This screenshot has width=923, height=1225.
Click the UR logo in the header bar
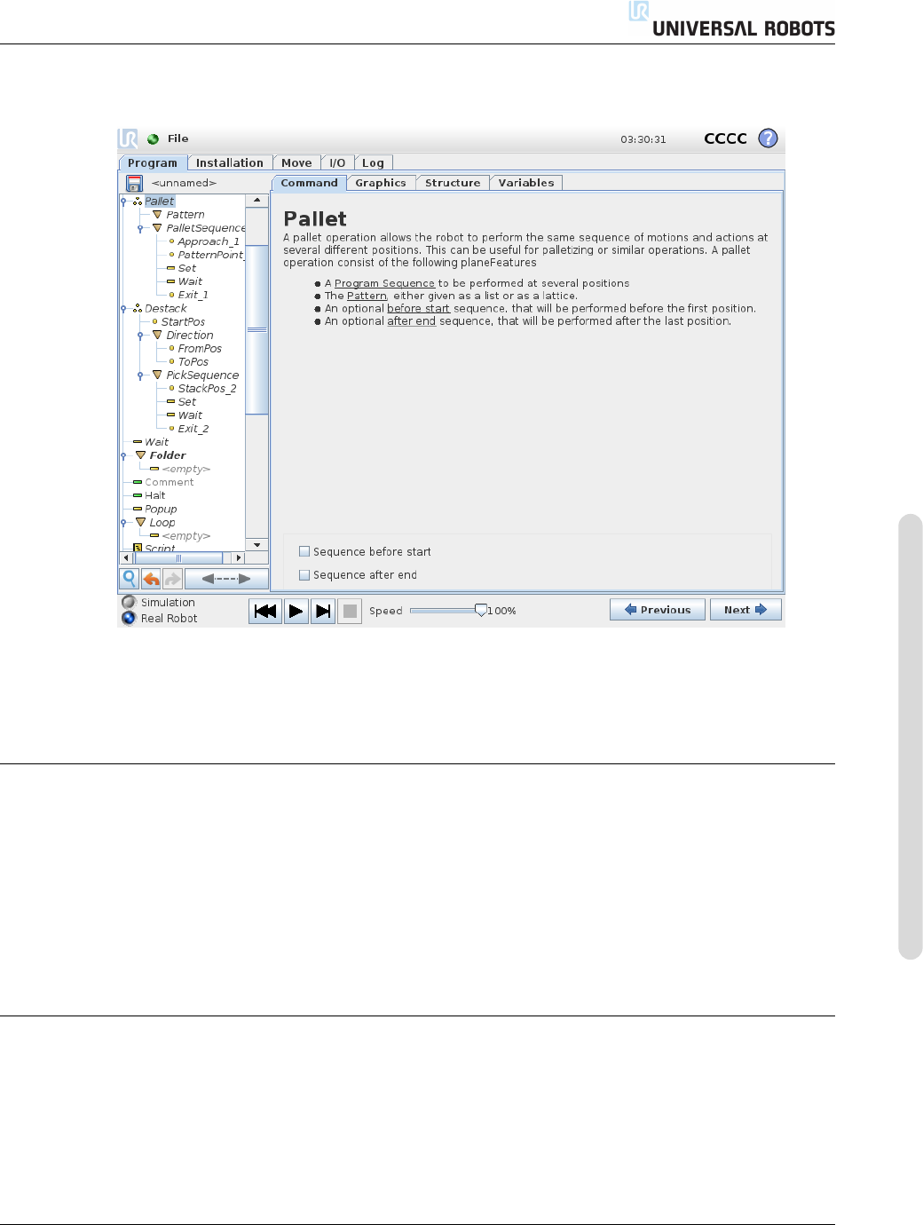pyautogui.click(x=128, y=138)
